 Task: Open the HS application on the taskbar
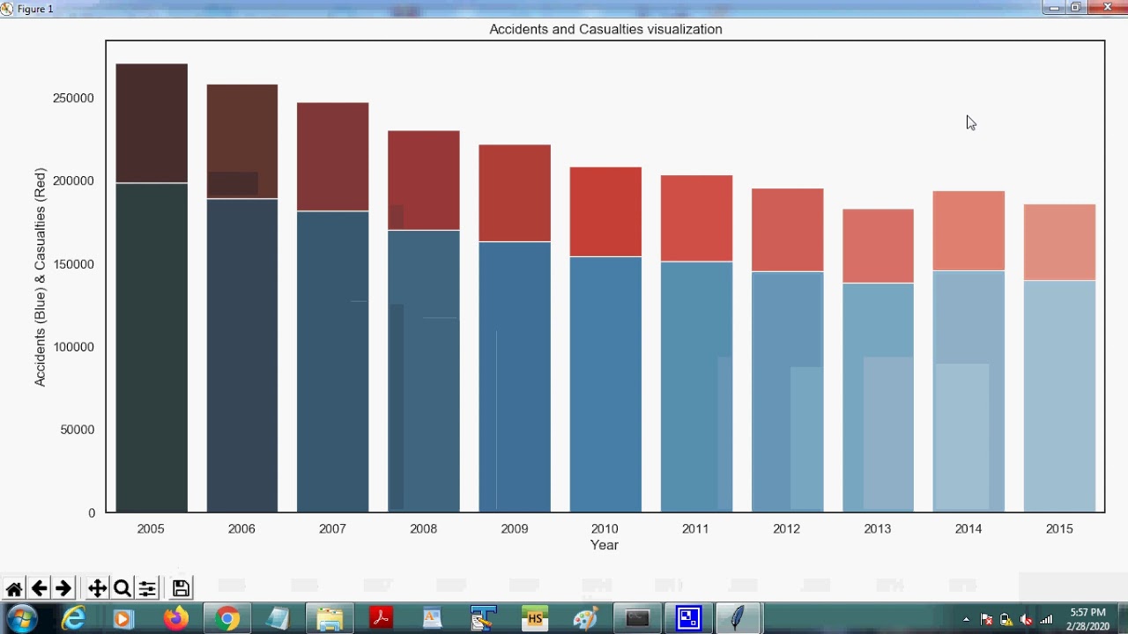[534, 619]
